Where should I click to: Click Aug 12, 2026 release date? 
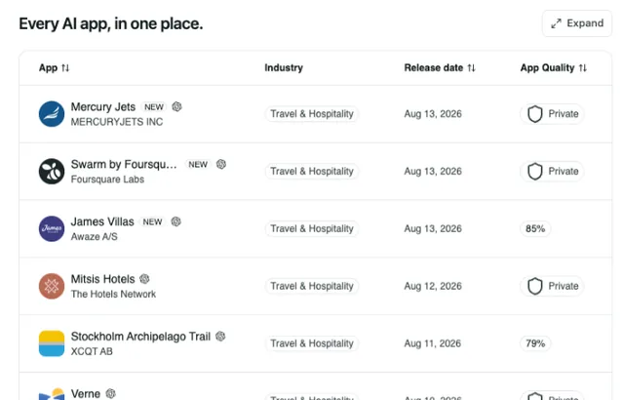coord(433,286)
